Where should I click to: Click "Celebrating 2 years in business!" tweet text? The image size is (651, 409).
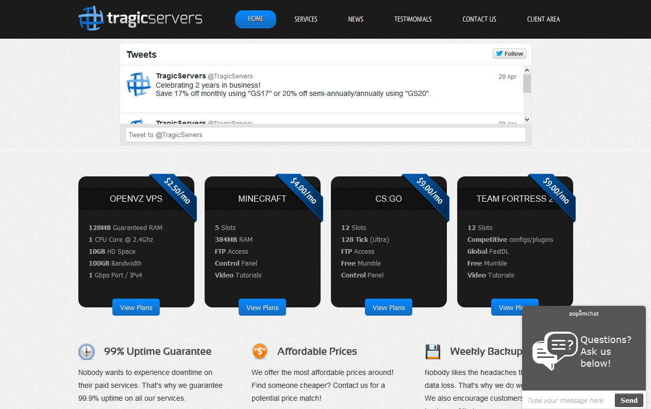[x=208, y=85]
